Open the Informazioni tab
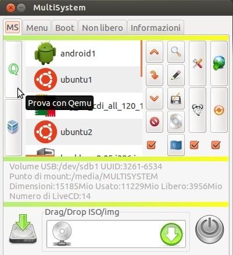Screen dimensions: 233x255 pos(156,28)
